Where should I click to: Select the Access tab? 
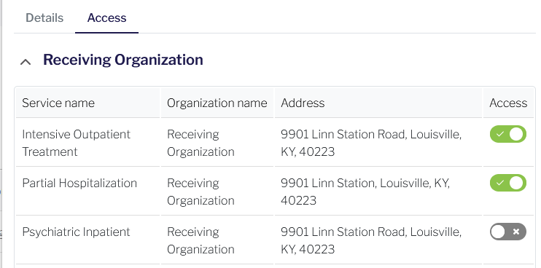pos(106,17)
